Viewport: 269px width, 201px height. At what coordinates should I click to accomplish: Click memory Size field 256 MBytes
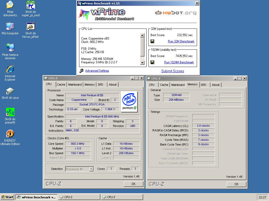click(176, 100)
